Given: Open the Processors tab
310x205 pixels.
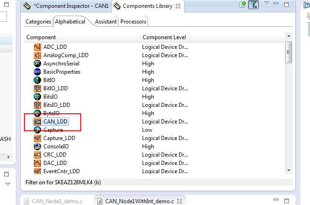Looking at the screenshot, I should (x=133, y=22).
